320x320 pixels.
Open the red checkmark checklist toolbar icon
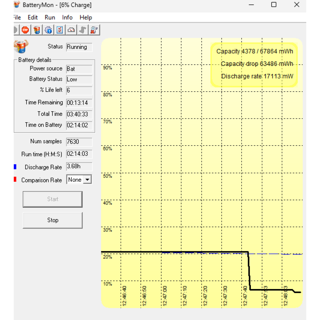pos(60,30)
